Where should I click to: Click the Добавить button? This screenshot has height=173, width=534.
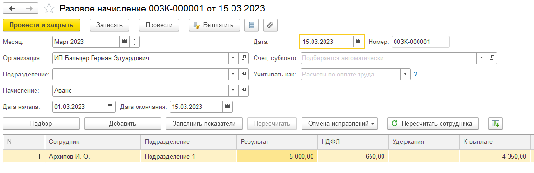[123, 123]
